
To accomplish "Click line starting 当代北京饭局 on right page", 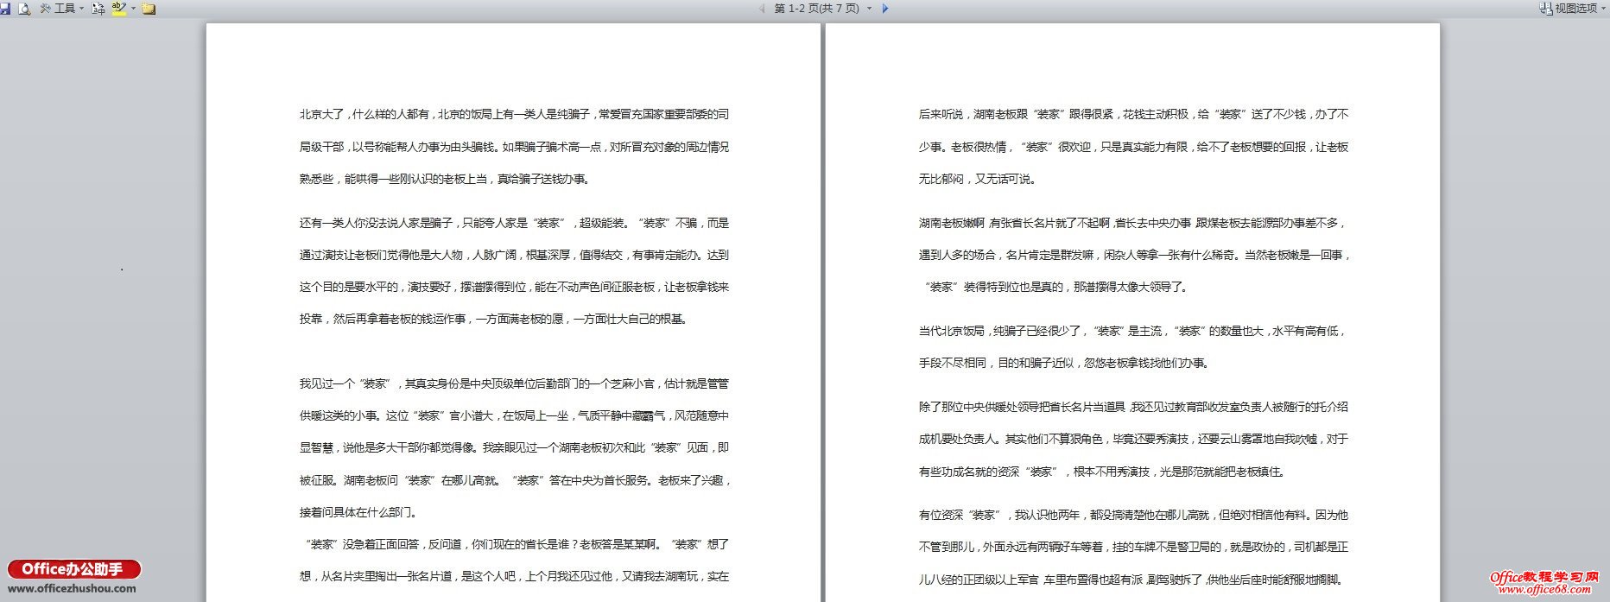I will 1131,331.
